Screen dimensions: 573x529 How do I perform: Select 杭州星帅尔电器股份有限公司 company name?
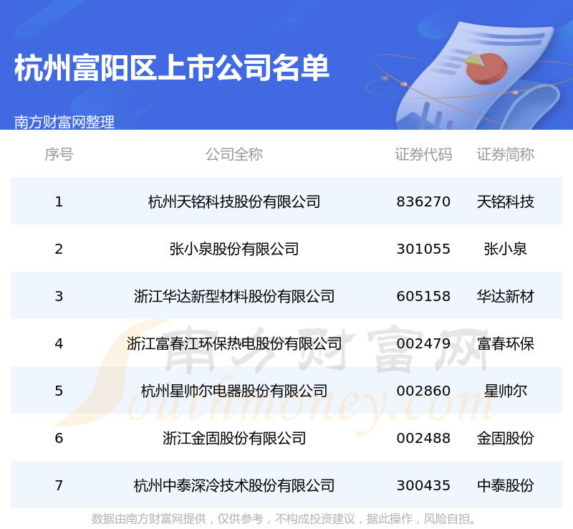click(234, 391)
